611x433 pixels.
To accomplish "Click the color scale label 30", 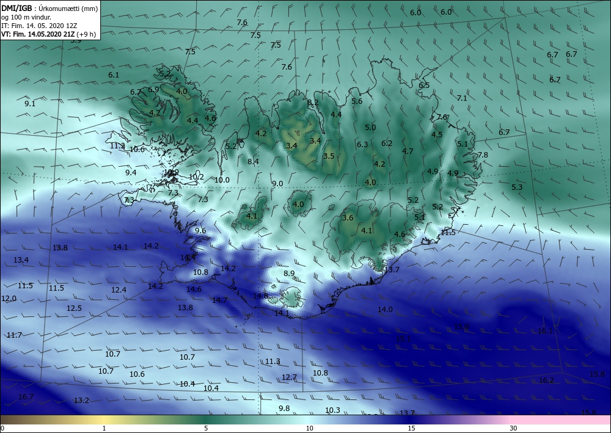I will pos(514,428).
